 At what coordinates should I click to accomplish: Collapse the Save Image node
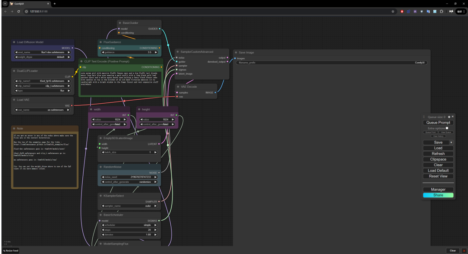236,53
